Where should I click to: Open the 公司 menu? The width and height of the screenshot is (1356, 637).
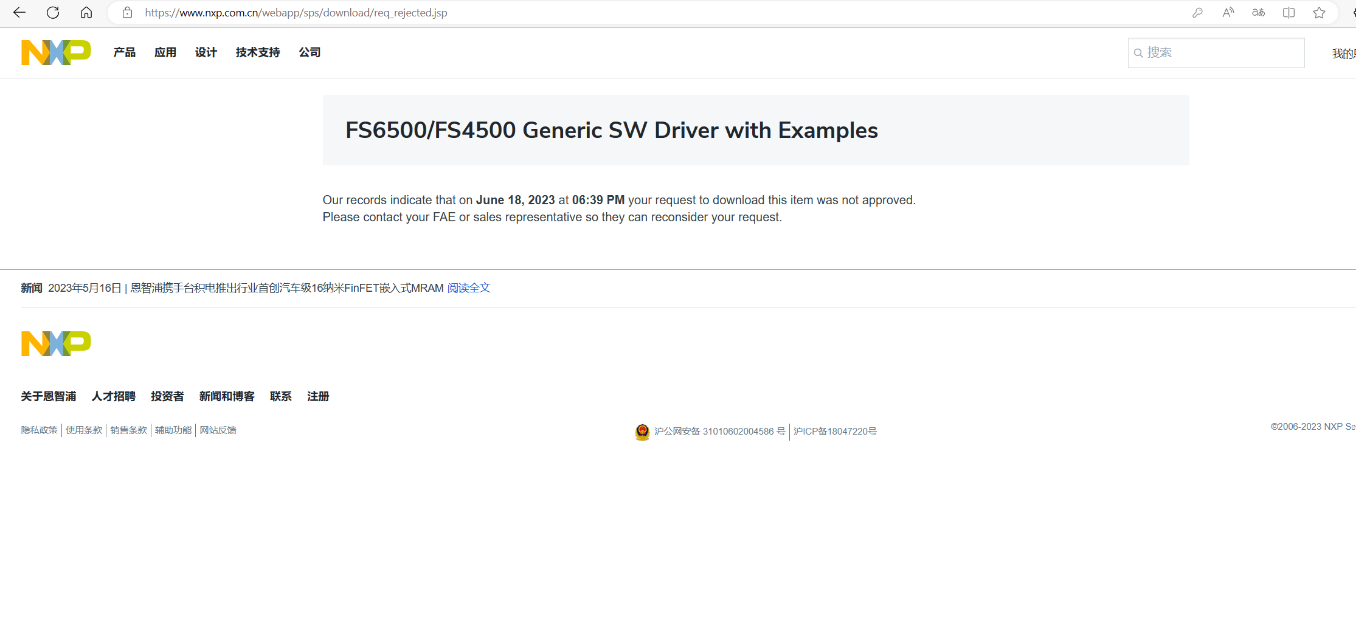310,52
